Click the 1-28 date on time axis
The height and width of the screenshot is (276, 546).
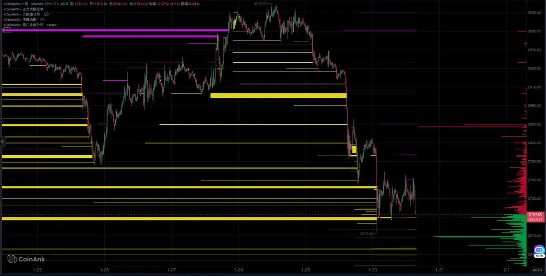click(x=238, y=270)
